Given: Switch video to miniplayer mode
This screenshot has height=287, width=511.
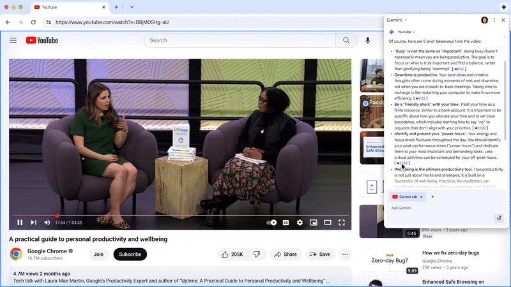Looking at the screenshot, I should [314, 223].
